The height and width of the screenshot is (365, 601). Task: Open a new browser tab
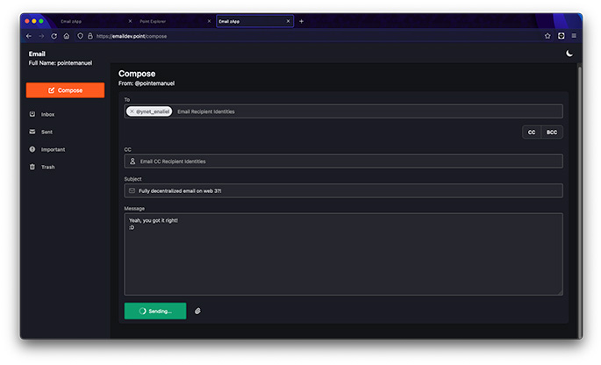301,21
